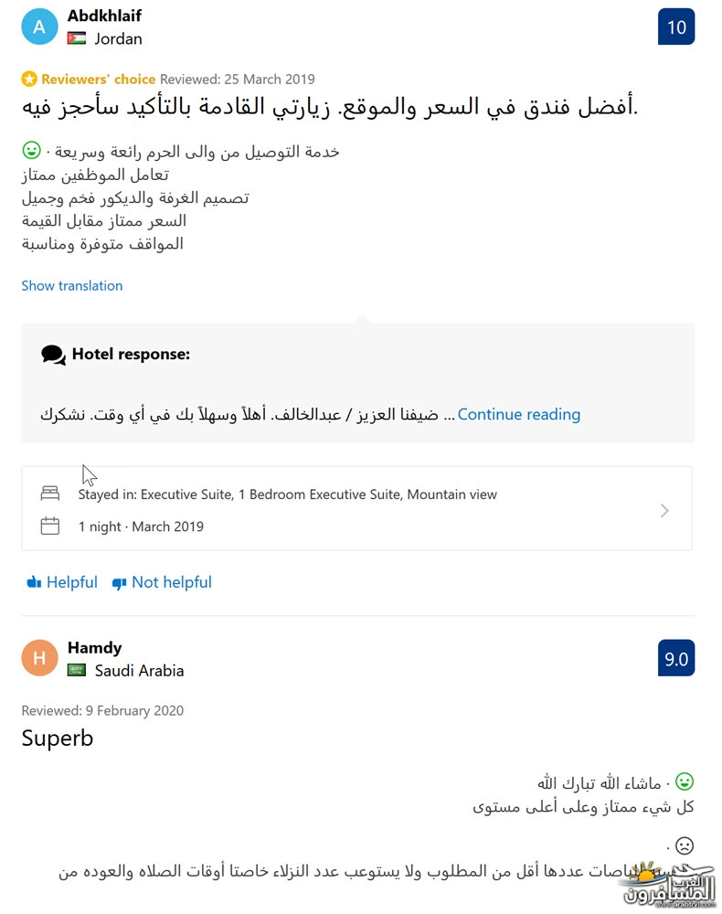Show translation of Abdkhlaif's review
Viewport: 722px width, 914px height.
pyautogui.click(x=72, y=285)
